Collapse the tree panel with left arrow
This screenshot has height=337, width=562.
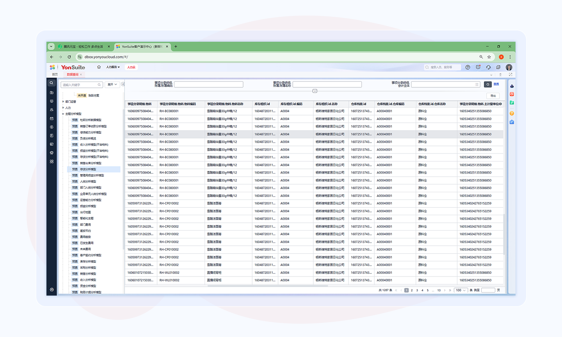(123, 84)
